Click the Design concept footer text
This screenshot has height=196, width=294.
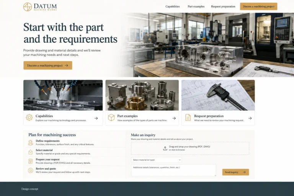pos(29,189)
